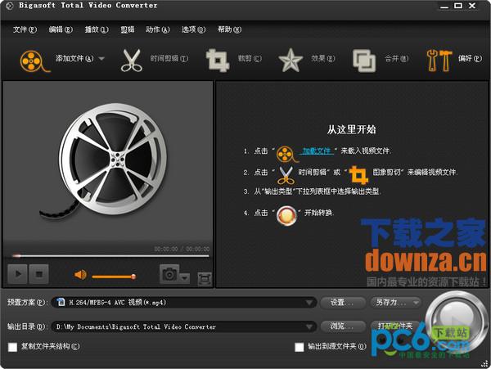Toggle fullscreen preview icon
Screen dimensions: 491x369
205,279
